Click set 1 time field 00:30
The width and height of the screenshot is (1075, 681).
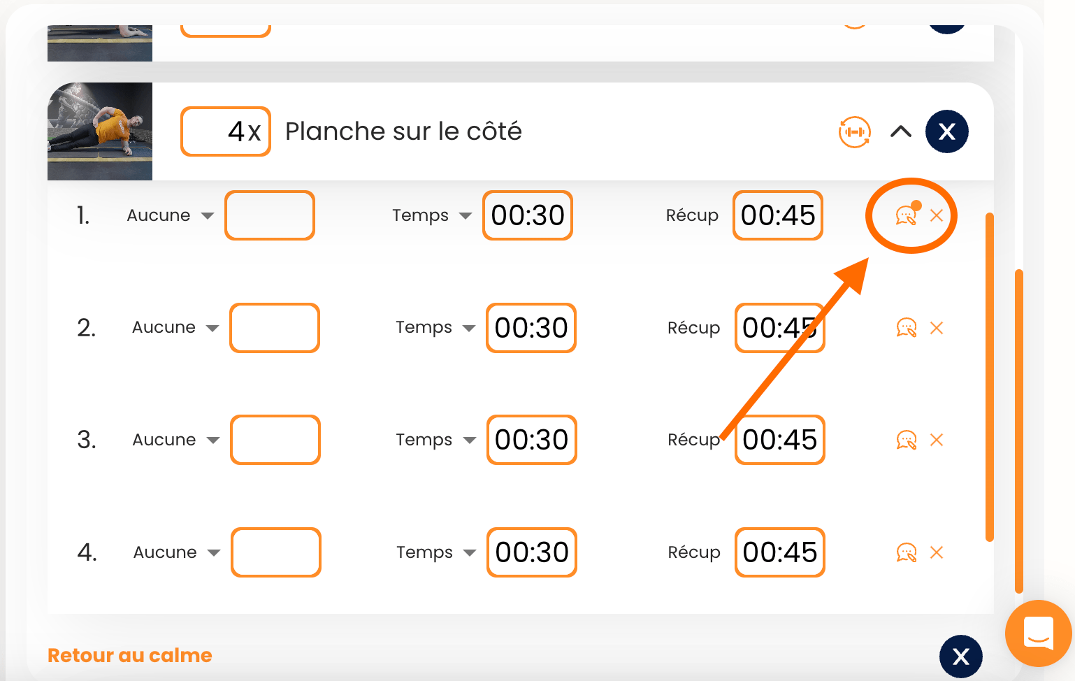528,215
